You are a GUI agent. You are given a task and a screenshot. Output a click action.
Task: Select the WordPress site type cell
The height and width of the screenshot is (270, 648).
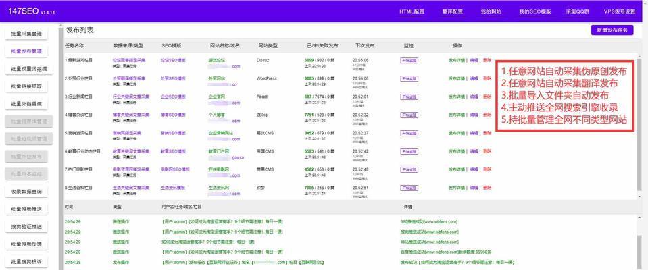click(x=266, y=78)
